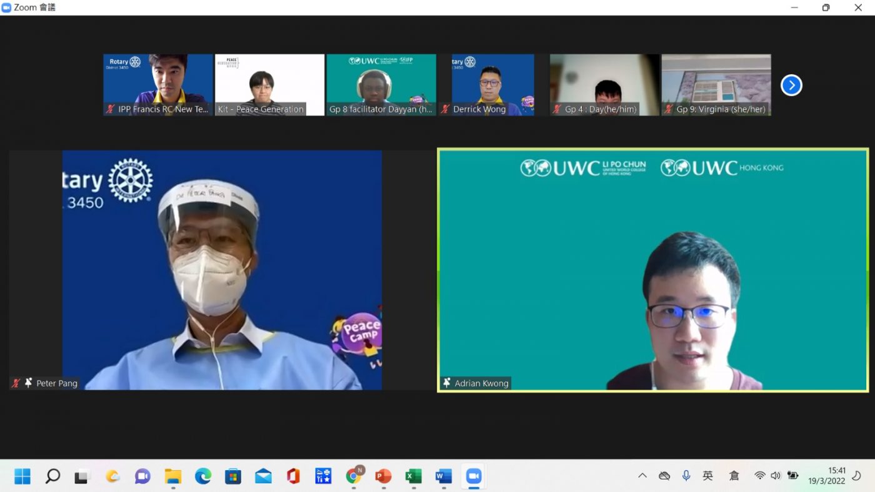Image resolution: width=875 pixels, height=492 pixels.
Task: Open OneDrive cloud tray icon
Action: point(664,476)
